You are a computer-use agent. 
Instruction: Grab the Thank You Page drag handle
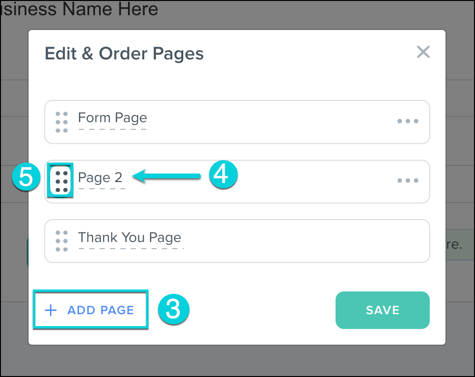tap(61, 241)
